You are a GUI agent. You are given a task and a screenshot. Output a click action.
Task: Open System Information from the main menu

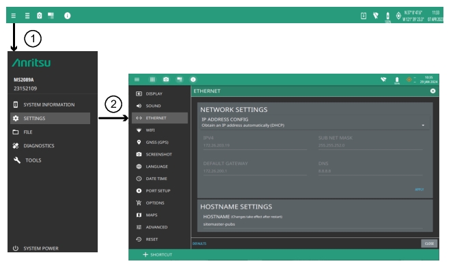click(50, 104)
